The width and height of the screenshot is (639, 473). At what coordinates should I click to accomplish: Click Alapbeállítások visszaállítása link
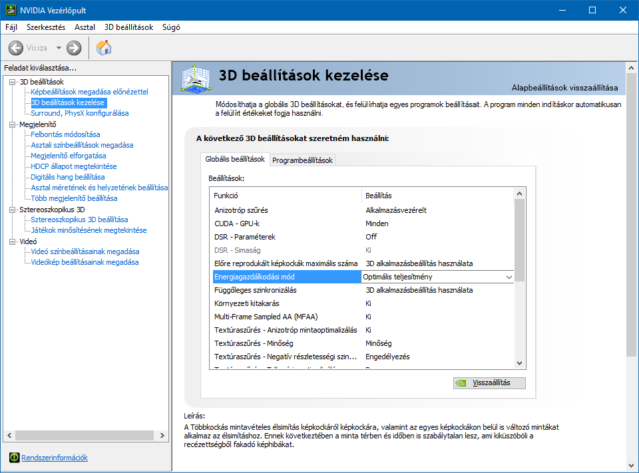pos(564,88)
